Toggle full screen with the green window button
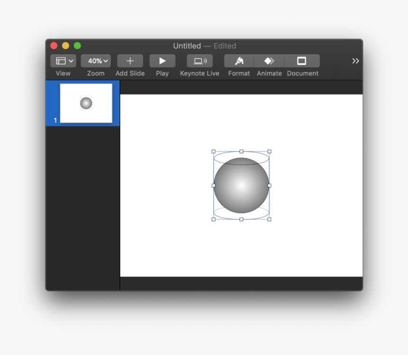Screen dimensions: 408x355 (77, 45)
